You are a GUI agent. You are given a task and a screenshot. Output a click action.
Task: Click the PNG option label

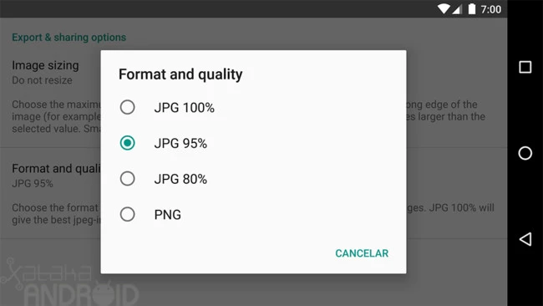(x=168, y=215)
